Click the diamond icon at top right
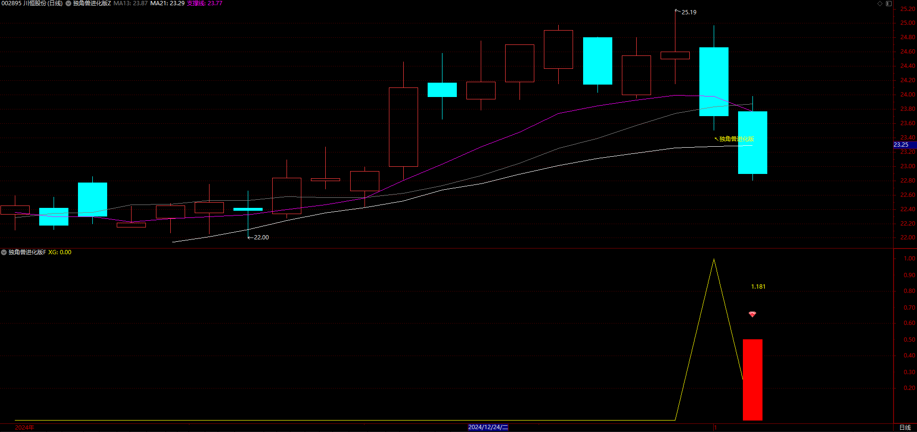Screen dimensions: 917x432 pos(880,3)
